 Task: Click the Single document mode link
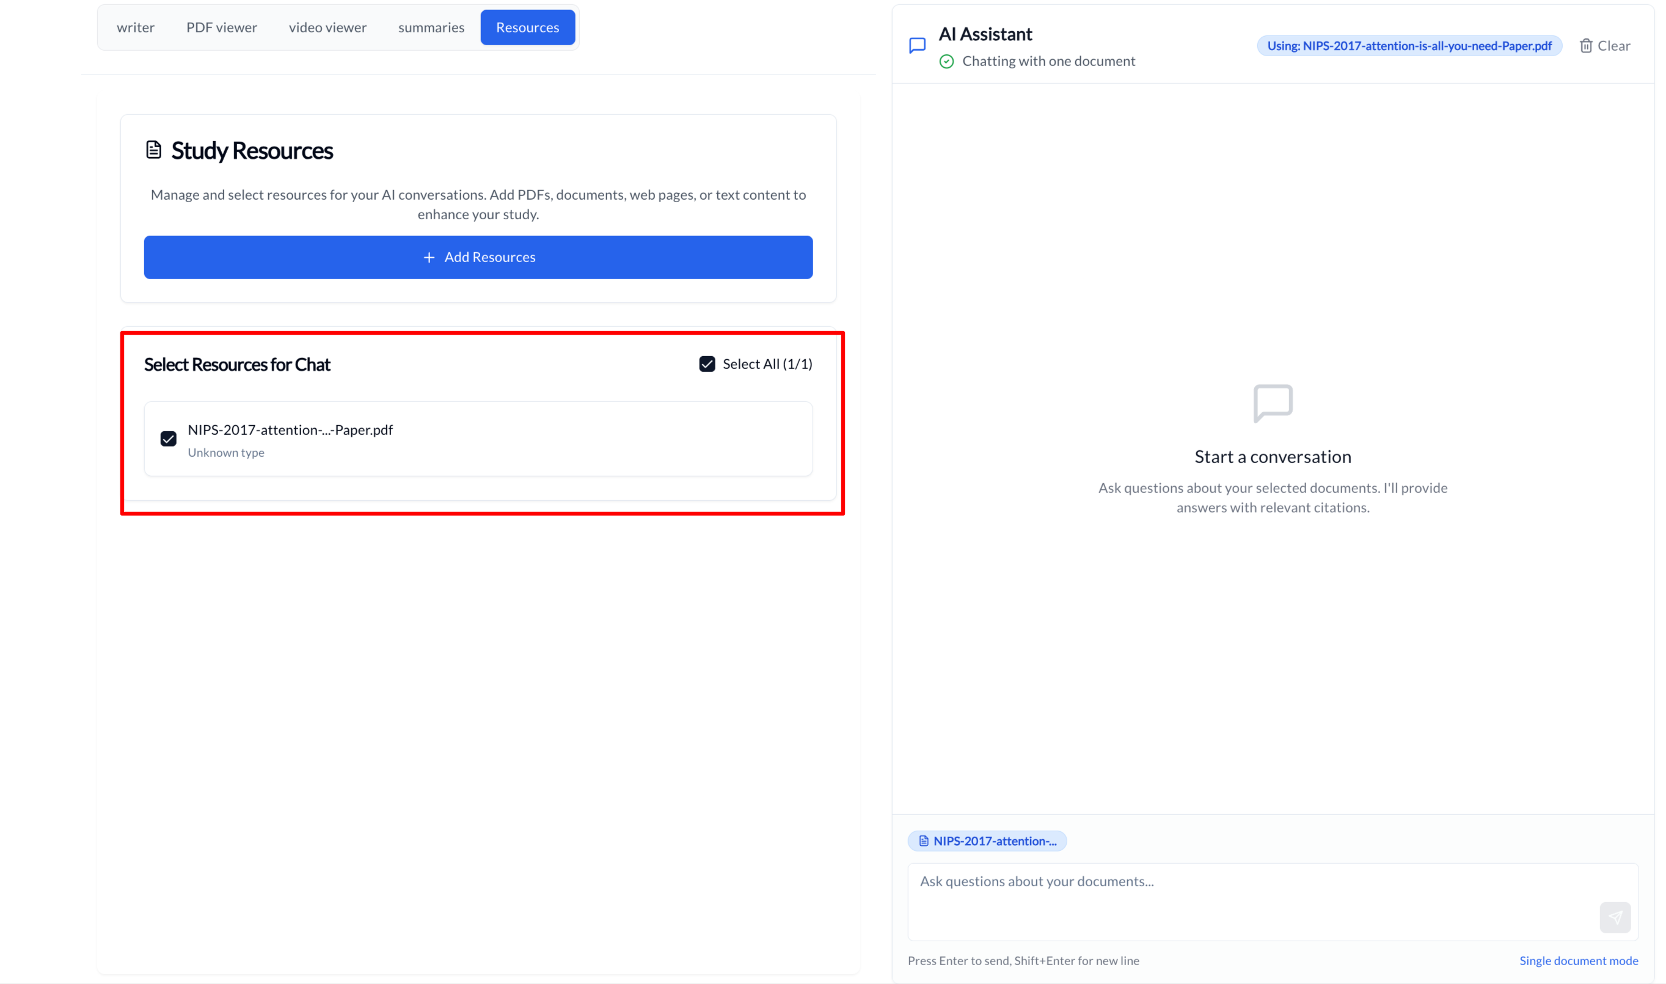[x=1579, y=961]
